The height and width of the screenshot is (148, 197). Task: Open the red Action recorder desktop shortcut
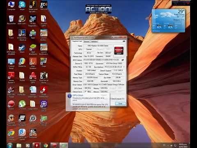point(11,105)
